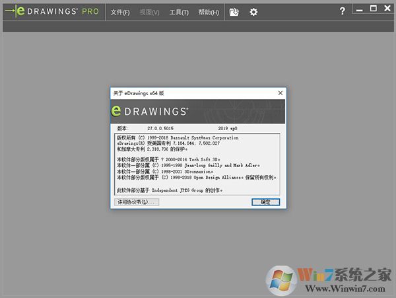Viewport: 396px width, 298px height.
Task: Open settings with the gear icon
Action: [253, 12]
